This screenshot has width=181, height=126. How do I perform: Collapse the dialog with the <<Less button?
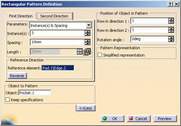[x=86, y=108]
